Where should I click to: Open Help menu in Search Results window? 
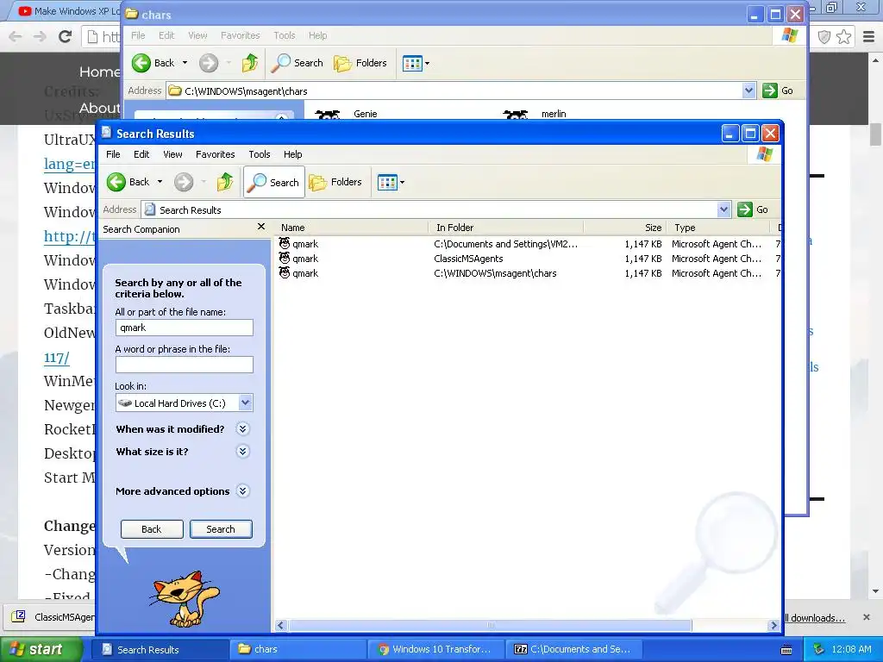pos(293,154)
